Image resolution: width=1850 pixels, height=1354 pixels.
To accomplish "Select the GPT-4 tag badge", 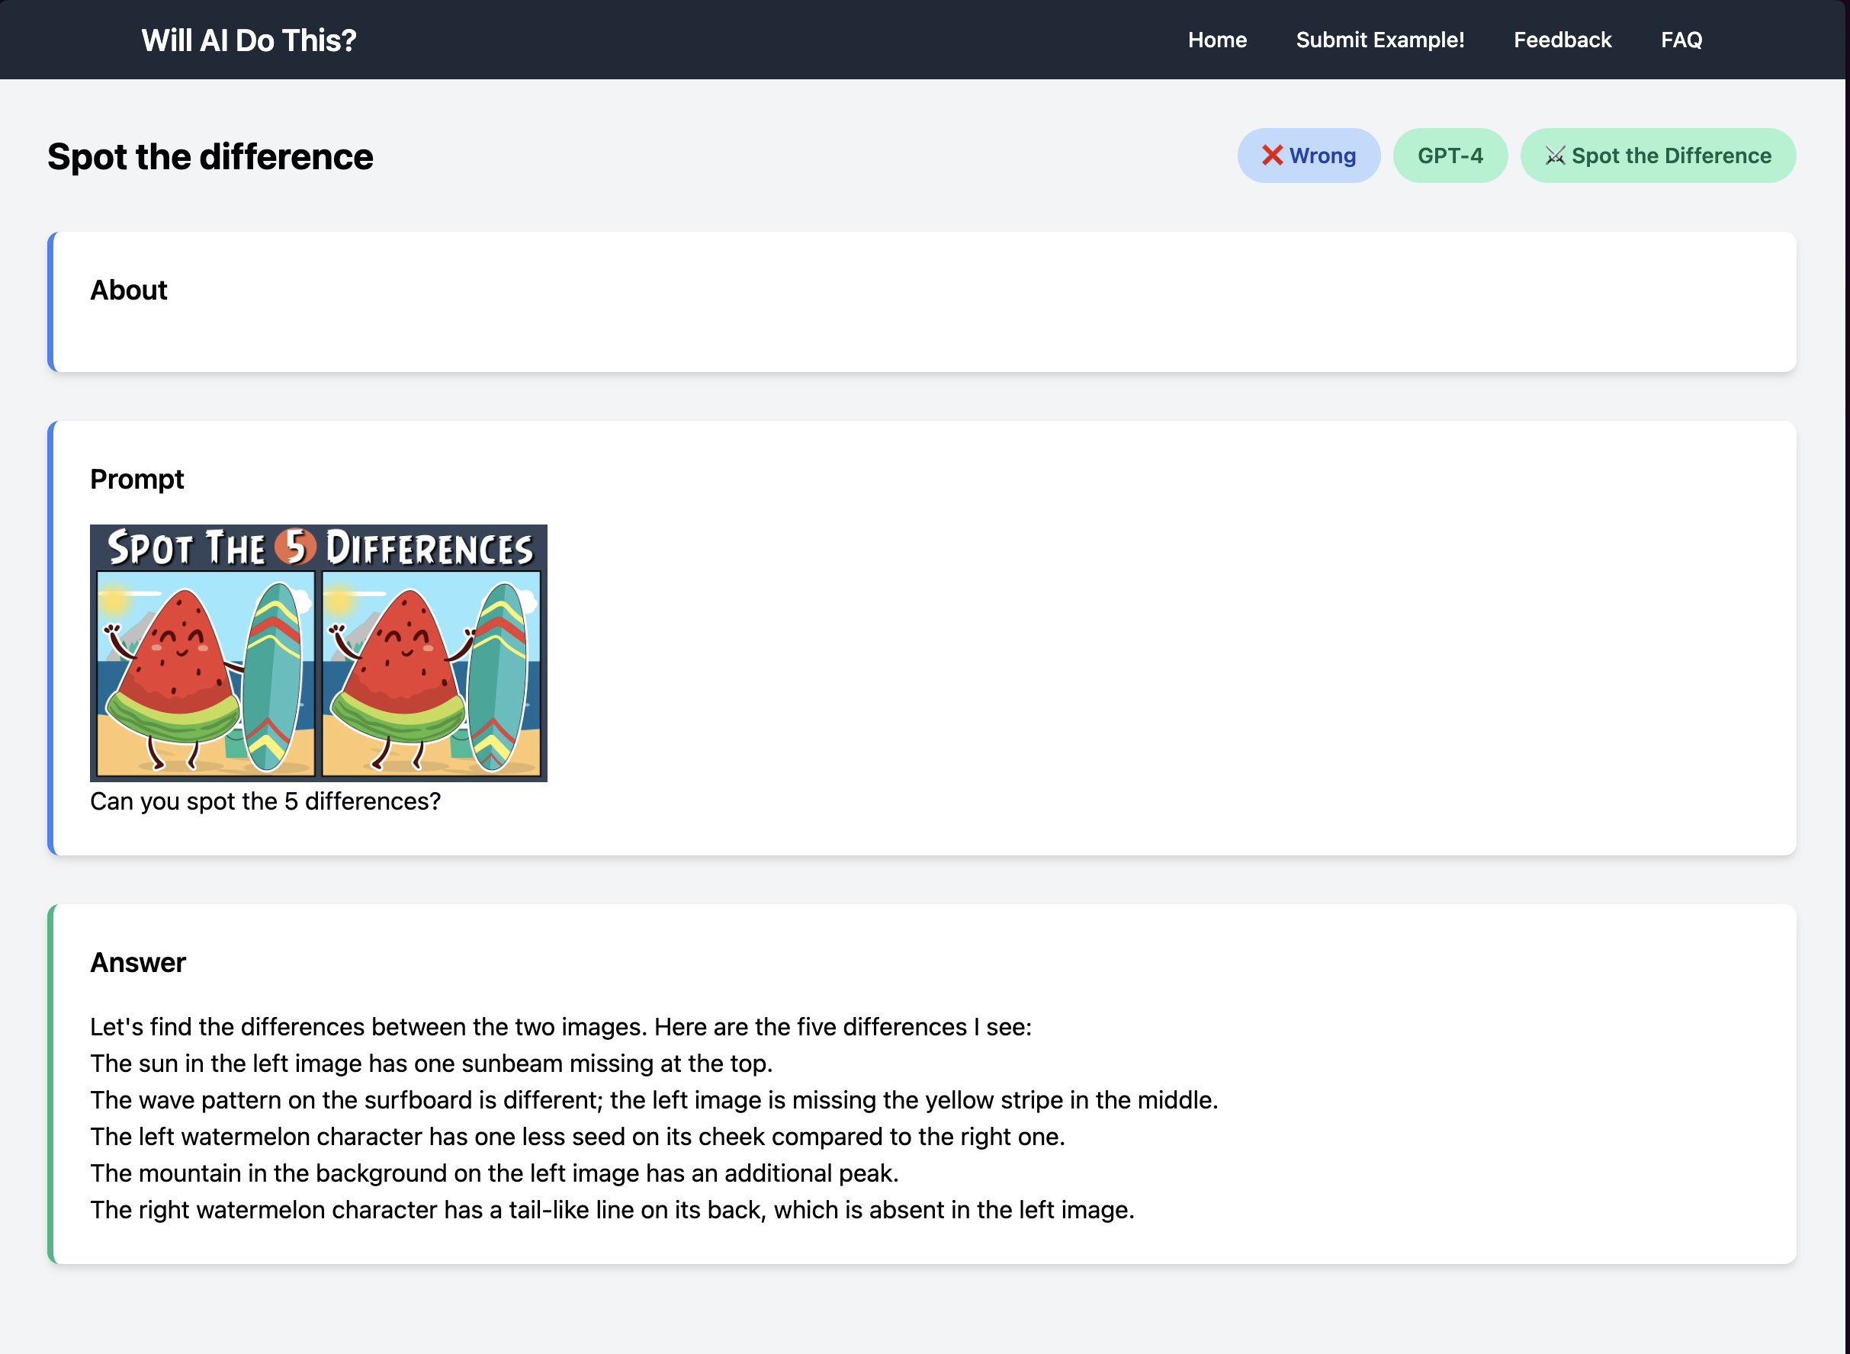I will point(1449,155).
